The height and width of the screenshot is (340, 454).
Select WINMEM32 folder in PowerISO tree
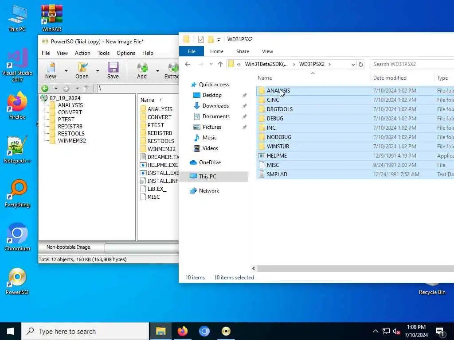point(72,140)
